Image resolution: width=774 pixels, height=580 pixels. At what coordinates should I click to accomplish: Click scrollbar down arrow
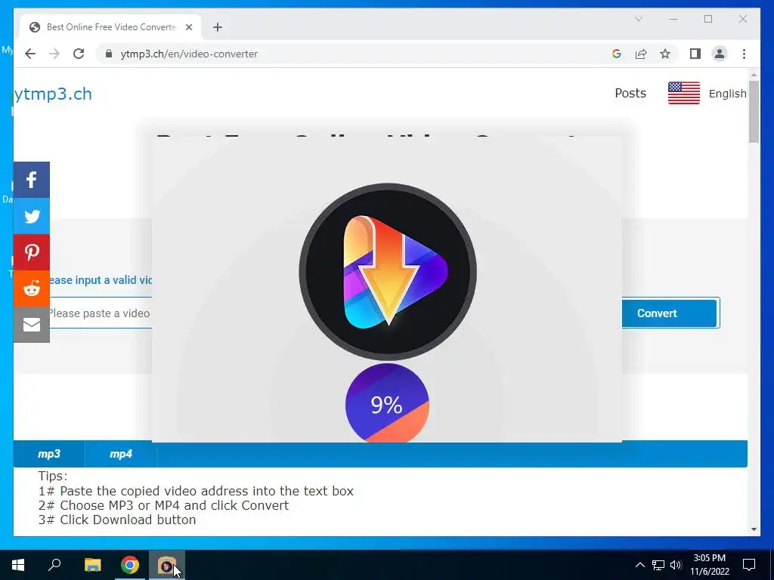click(x=754, y=529)
